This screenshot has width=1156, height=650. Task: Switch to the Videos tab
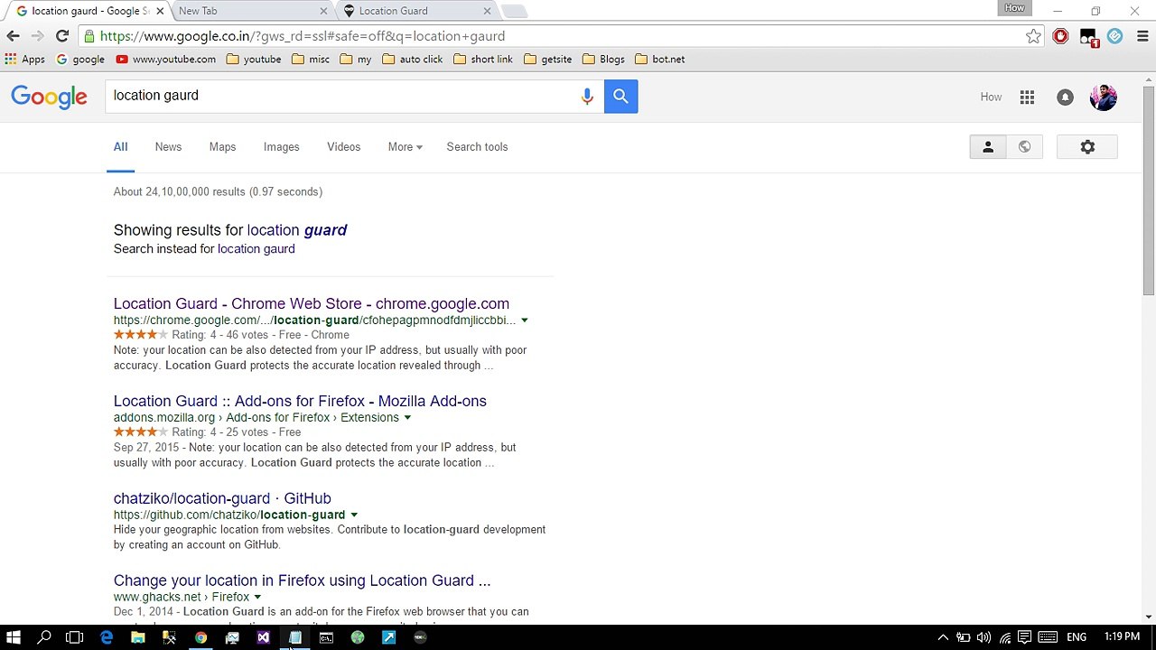pyautogui.click(x=343, y=147)
